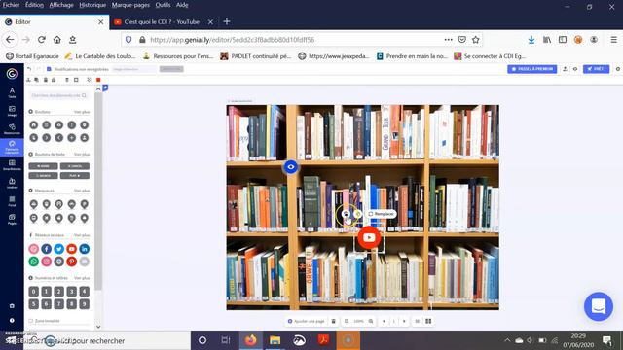Open the Ressources panel in sidebar
The image size is (623, 350).
pyautogui.click(x=12, y=128)
